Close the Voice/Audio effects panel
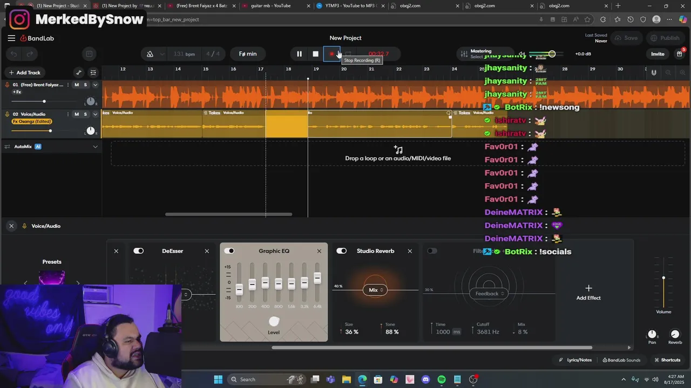 [11, 226]
